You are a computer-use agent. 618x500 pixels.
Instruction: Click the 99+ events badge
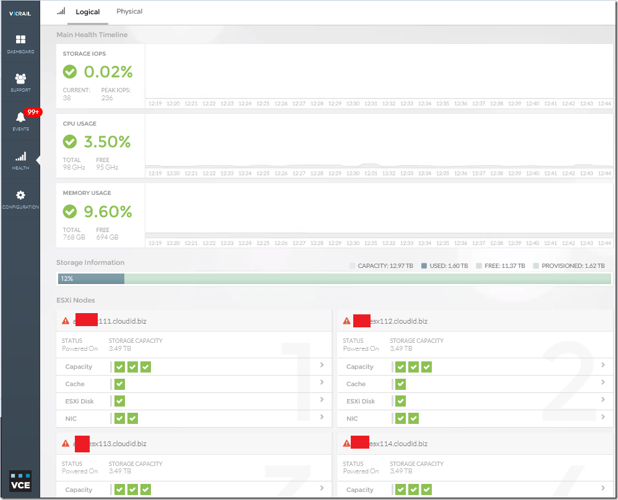33,112
